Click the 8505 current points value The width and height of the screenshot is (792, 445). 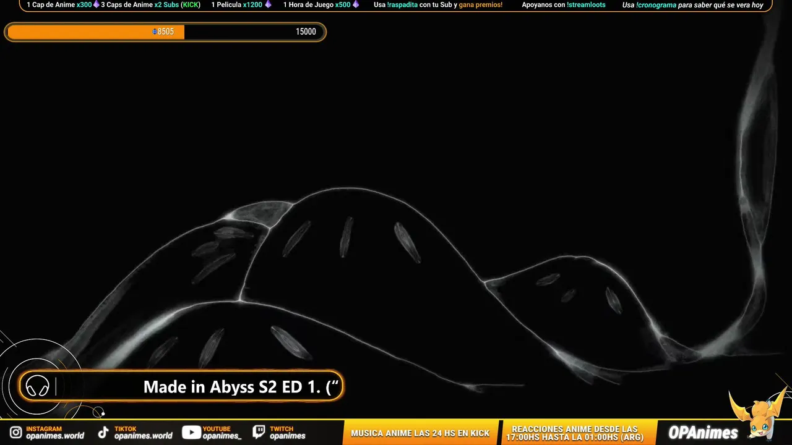tap(166, 32)
